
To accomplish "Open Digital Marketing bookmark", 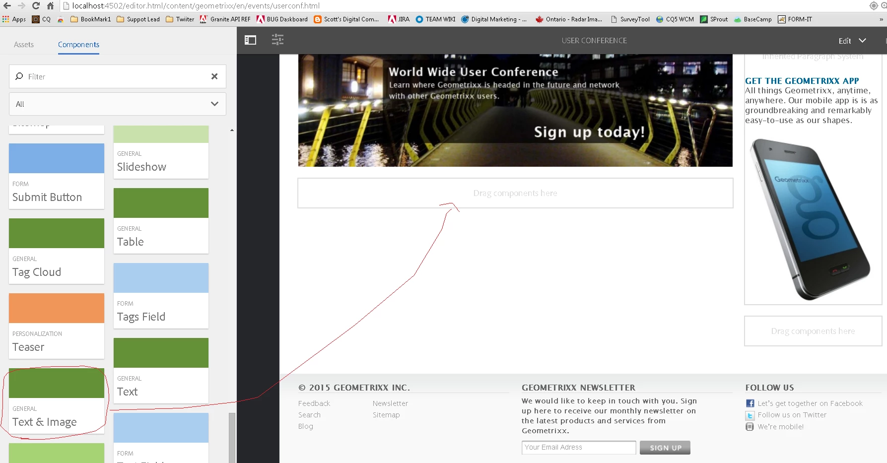I will click(494, 19).
